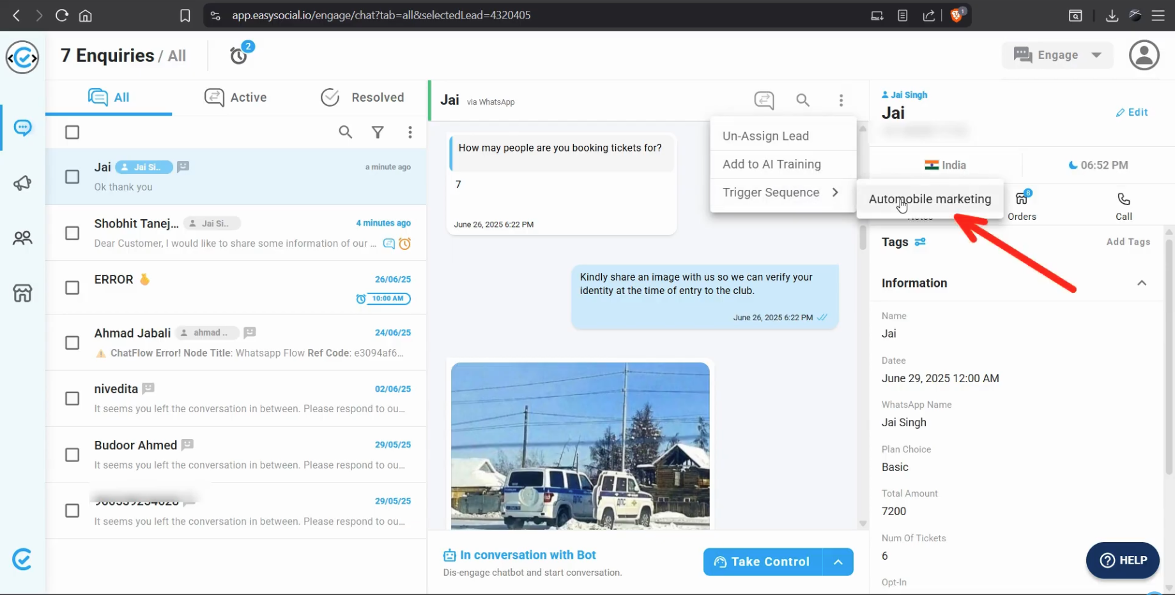
Task: Open the store sidebar icon
Action: click(x=22, y=293)
